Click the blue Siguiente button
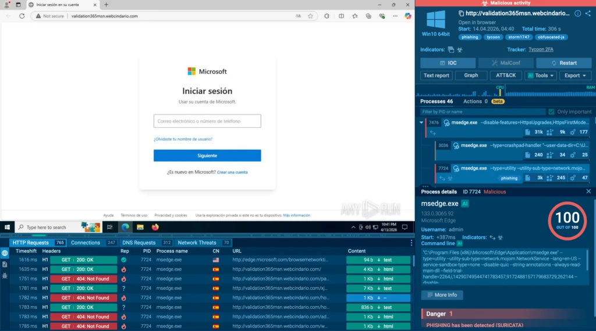Viewport: 596px width, 331px height. 207,156
